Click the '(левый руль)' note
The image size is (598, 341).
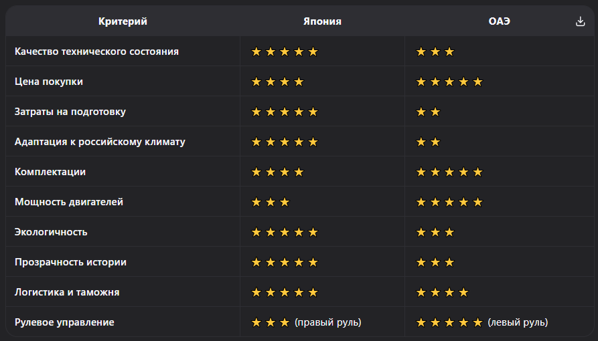(x=518, y=322)
